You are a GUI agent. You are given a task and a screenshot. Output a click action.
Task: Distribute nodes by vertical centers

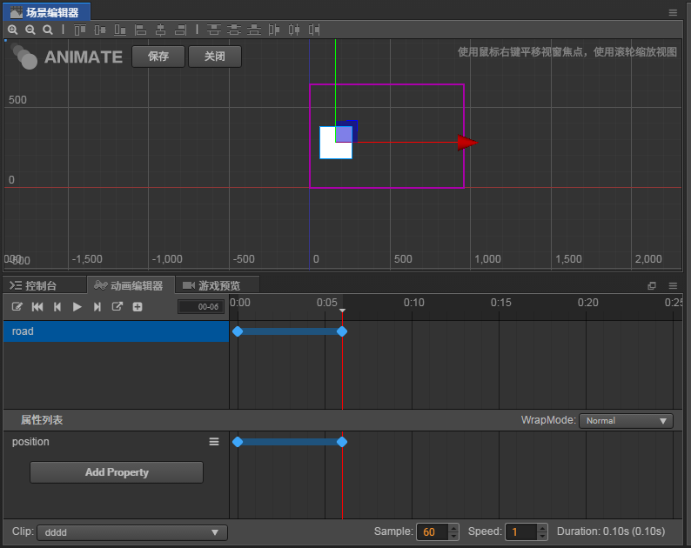click(234, 30)
